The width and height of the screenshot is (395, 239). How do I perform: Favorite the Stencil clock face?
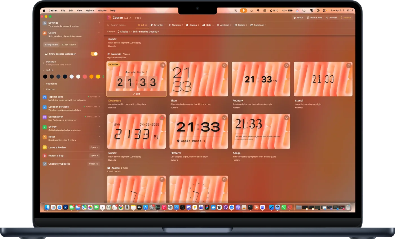(349, 65)
